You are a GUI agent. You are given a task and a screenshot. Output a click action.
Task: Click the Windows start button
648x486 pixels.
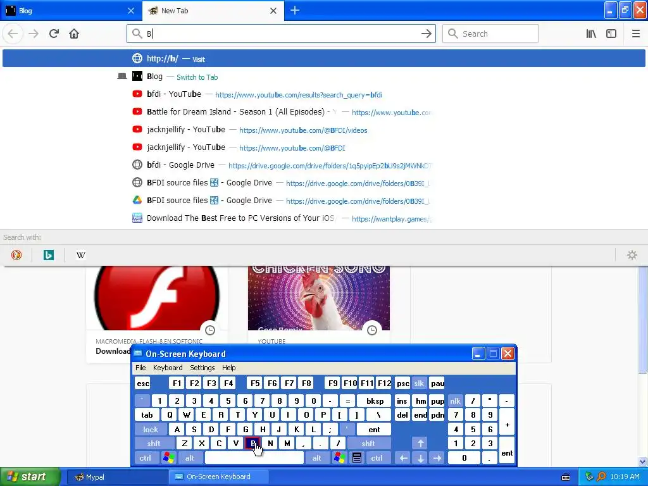coord(30,477)
